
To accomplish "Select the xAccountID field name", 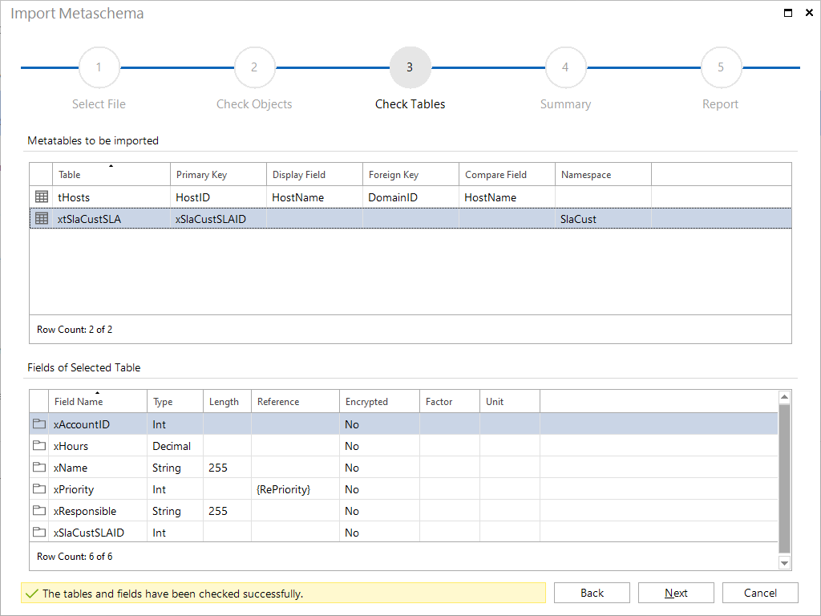I will [82, 424].
